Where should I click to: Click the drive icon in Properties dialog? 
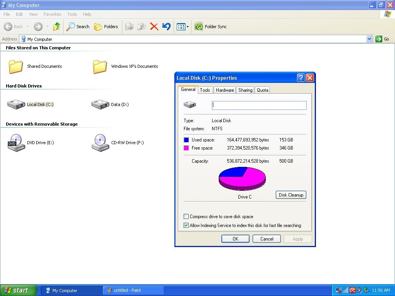coord(190,104)
